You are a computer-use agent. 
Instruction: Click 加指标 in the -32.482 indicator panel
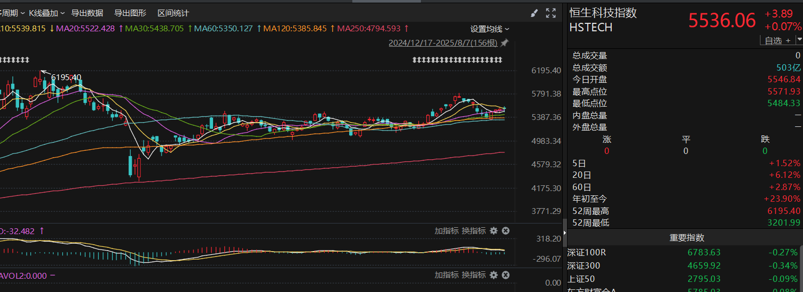[x=446, y=230]
